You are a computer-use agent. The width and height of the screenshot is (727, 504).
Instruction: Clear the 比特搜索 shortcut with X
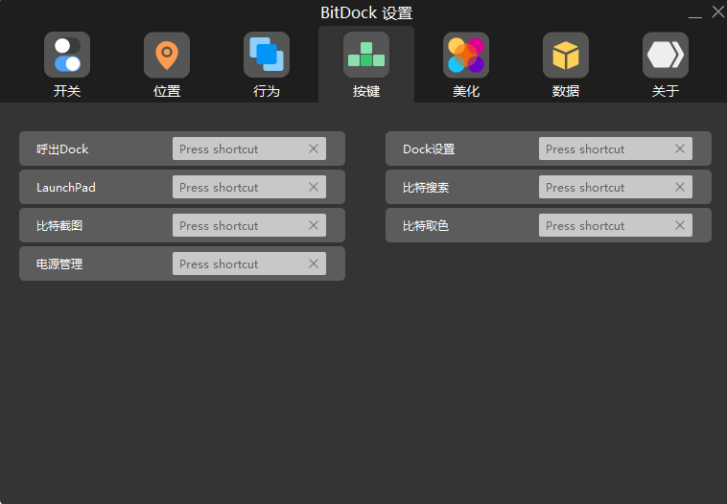[680, 187]
